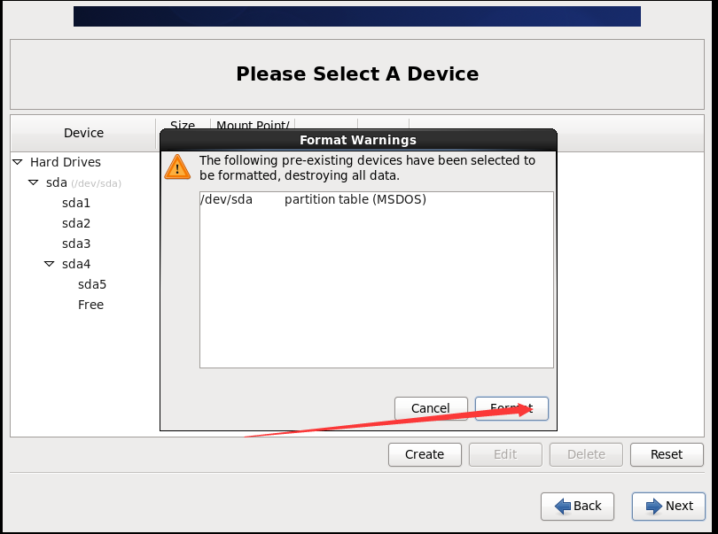Select the sda2 partition
This screenshot has width=718, height=534.
(x=76, y=223)
